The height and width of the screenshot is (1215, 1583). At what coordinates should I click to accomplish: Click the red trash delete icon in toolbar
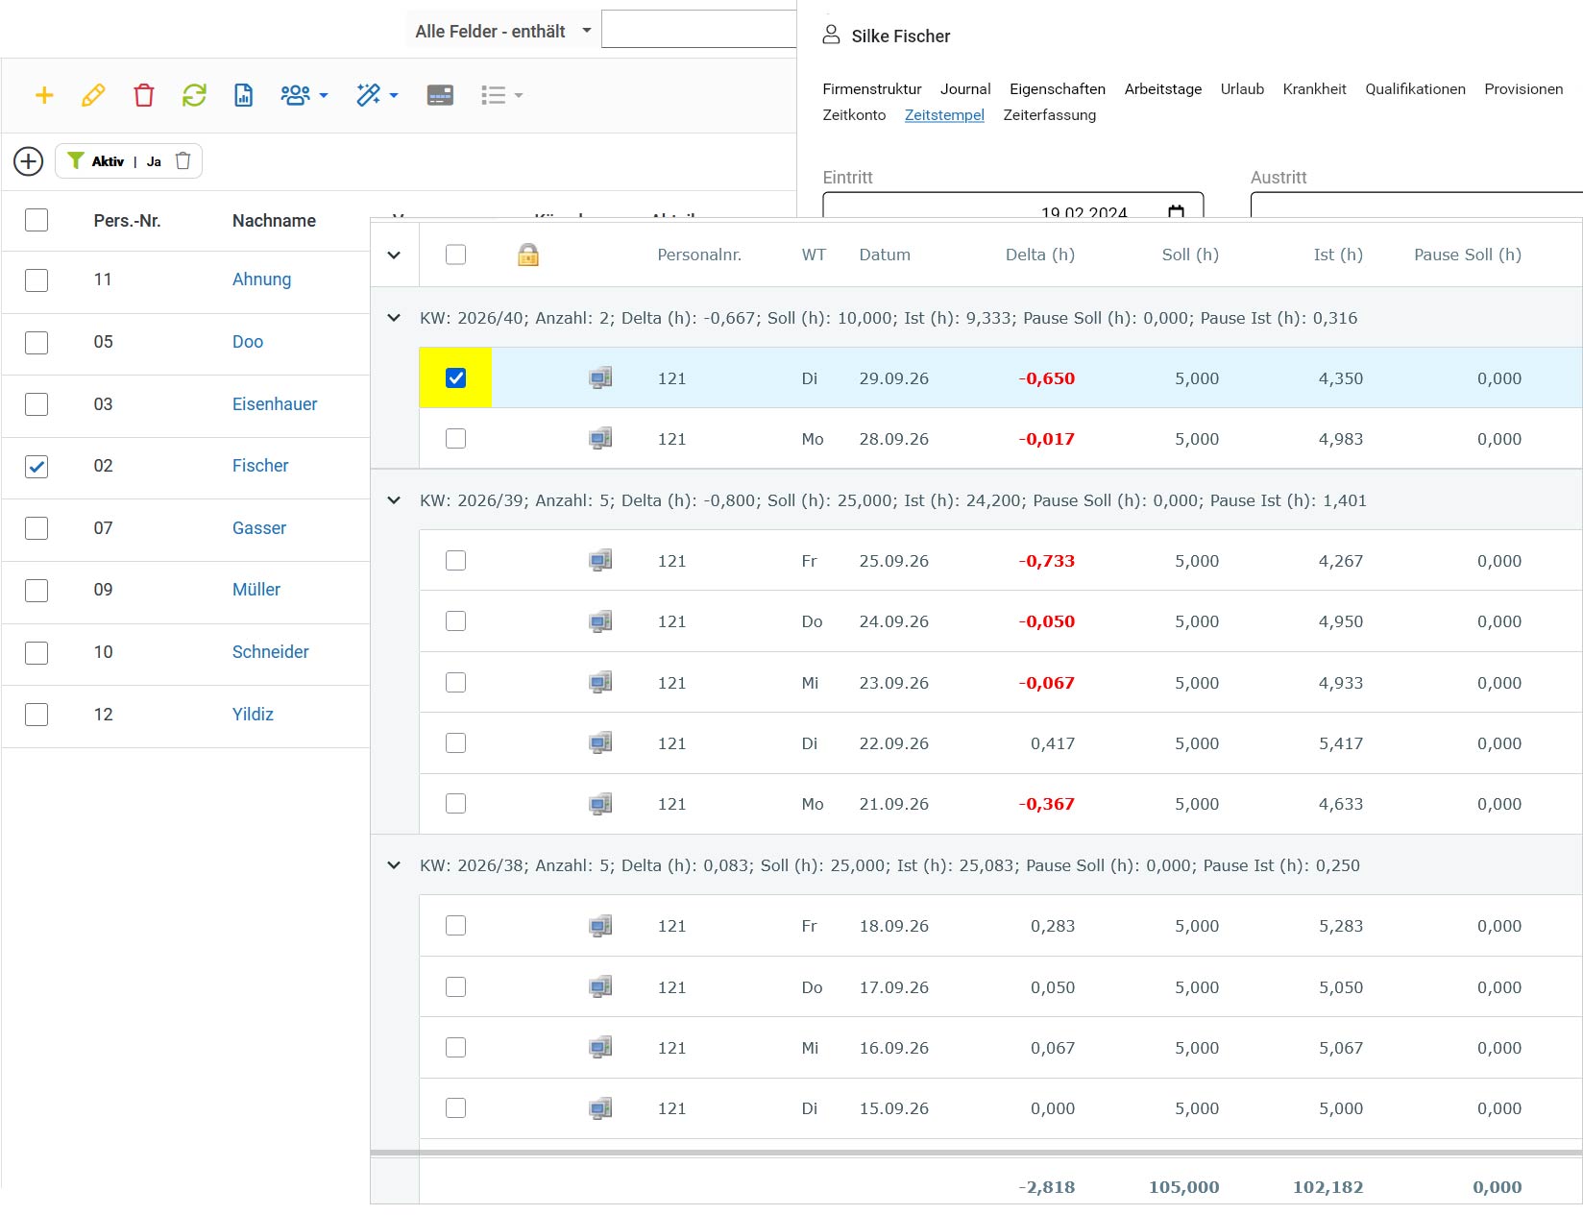[x=144, y=95]
